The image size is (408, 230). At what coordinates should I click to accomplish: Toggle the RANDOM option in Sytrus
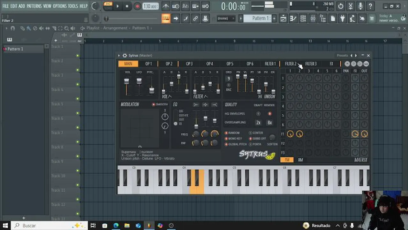tap(232, 133)
